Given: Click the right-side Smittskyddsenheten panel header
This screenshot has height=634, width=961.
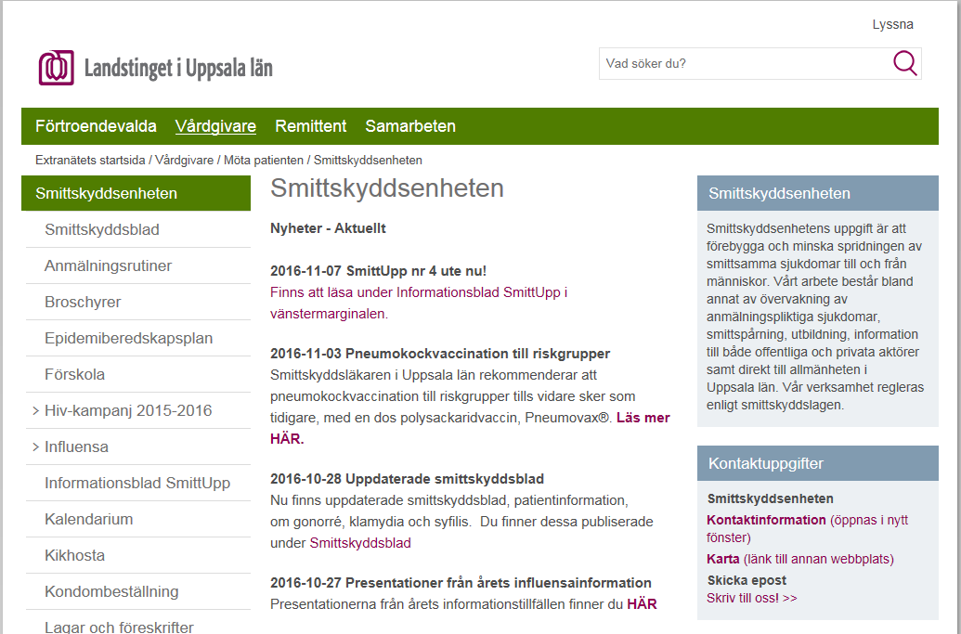Looking at the screenshot, I should (x=818, y=193).
